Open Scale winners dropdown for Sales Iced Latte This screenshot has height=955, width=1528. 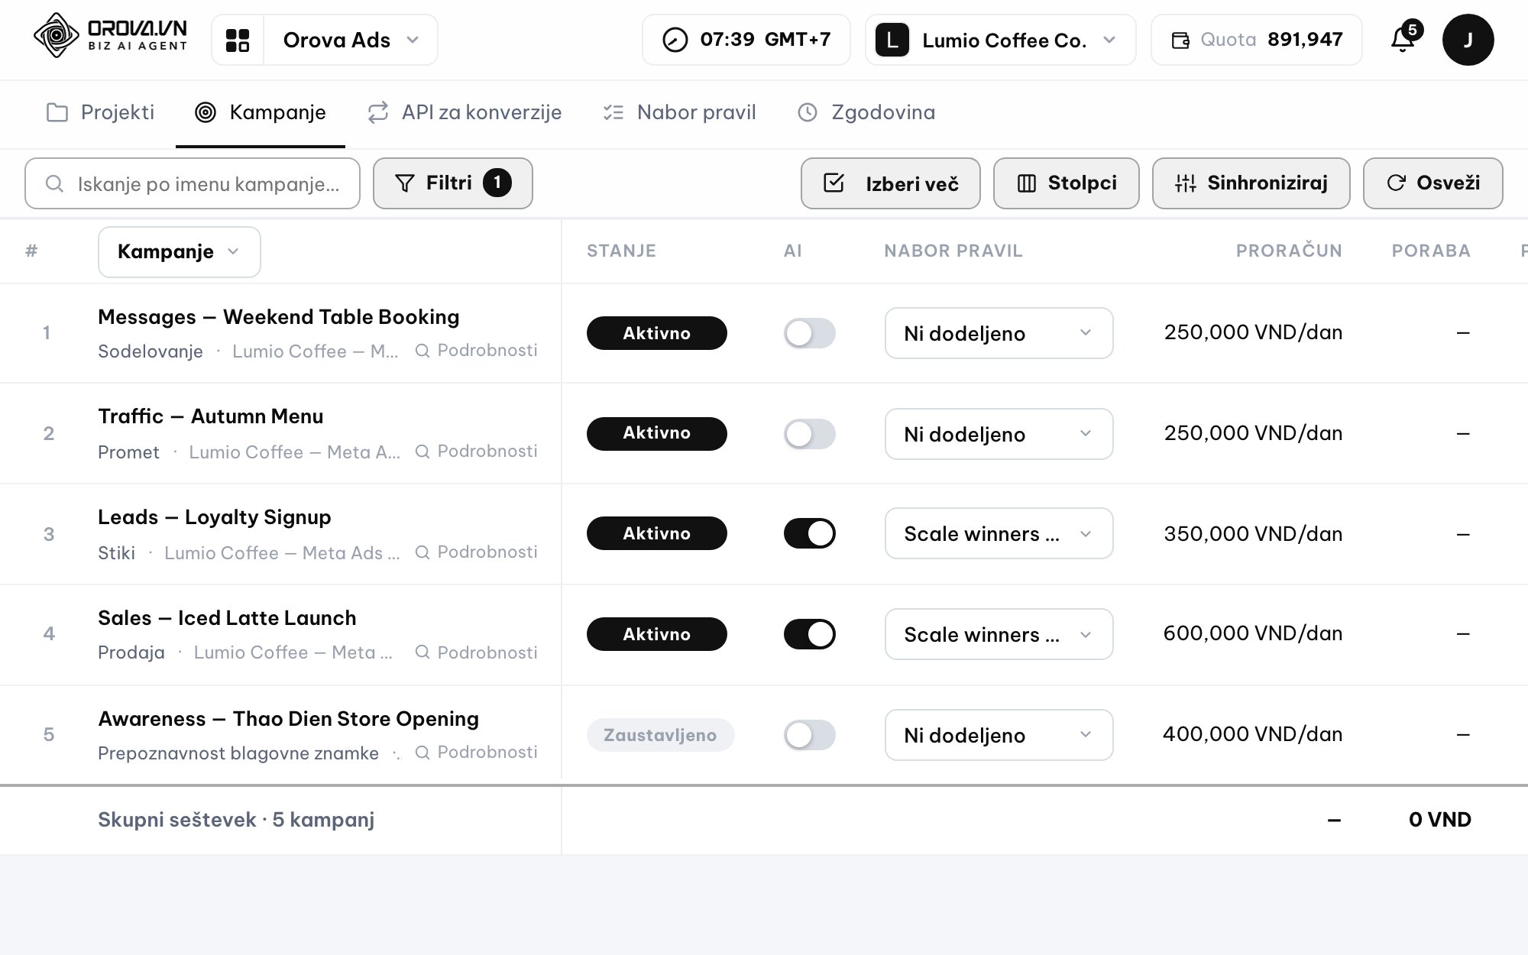(999, 634)
